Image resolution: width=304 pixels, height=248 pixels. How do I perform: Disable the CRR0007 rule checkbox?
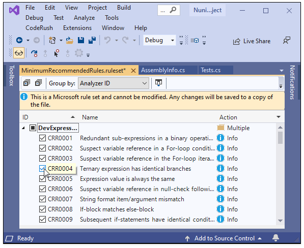pos(42,199)
